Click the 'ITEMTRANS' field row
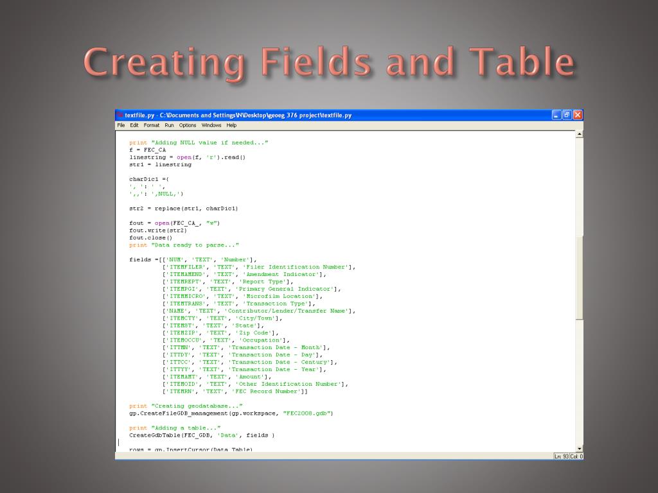Image resolution: width=658 pixels, height=493 pixels. coord(239,304)
